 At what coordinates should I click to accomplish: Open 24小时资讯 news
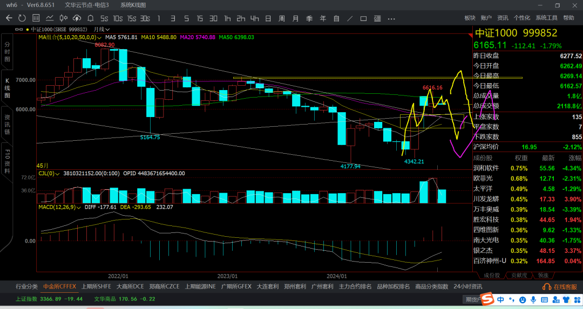point(467,286)
